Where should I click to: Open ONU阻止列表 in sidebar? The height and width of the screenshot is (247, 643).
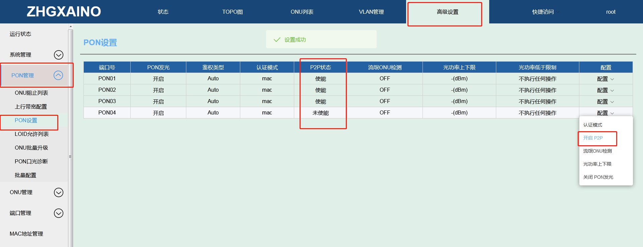click(x=31, y=93)
